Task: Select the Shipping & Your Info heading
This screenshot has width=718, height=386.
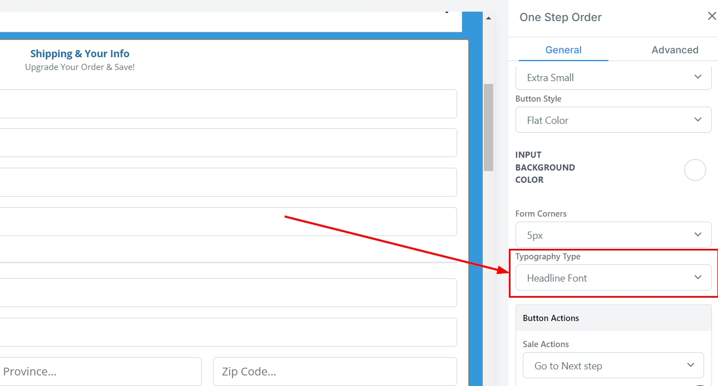Action: click(x=80, y=54)
